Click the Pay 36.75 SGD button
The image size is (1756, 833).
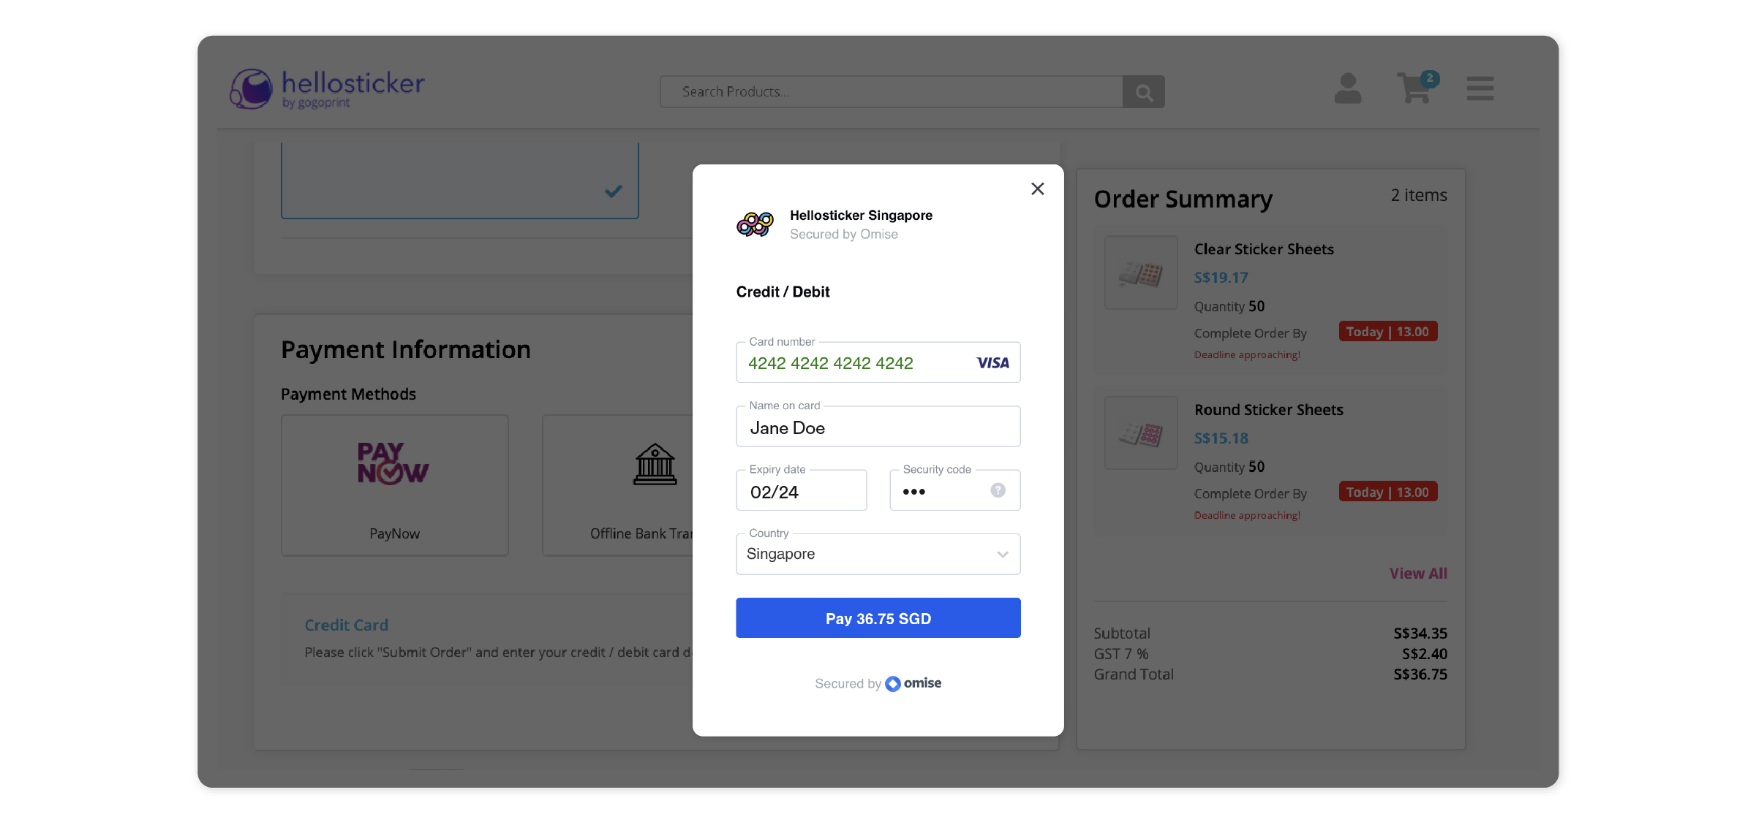coord(878,618)
